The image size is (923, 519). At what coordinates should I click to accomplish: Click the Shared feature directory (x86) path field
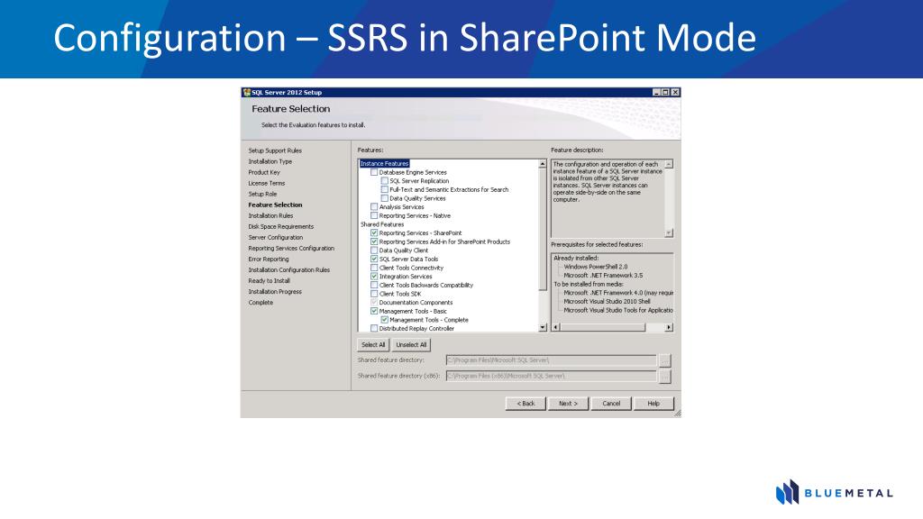pyautogui.click(x=551, y=376)
